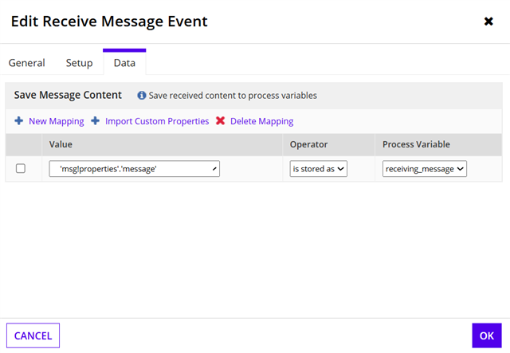
Task: Close the Edit Receive Message Event dialog
Action: coord(488,22)
